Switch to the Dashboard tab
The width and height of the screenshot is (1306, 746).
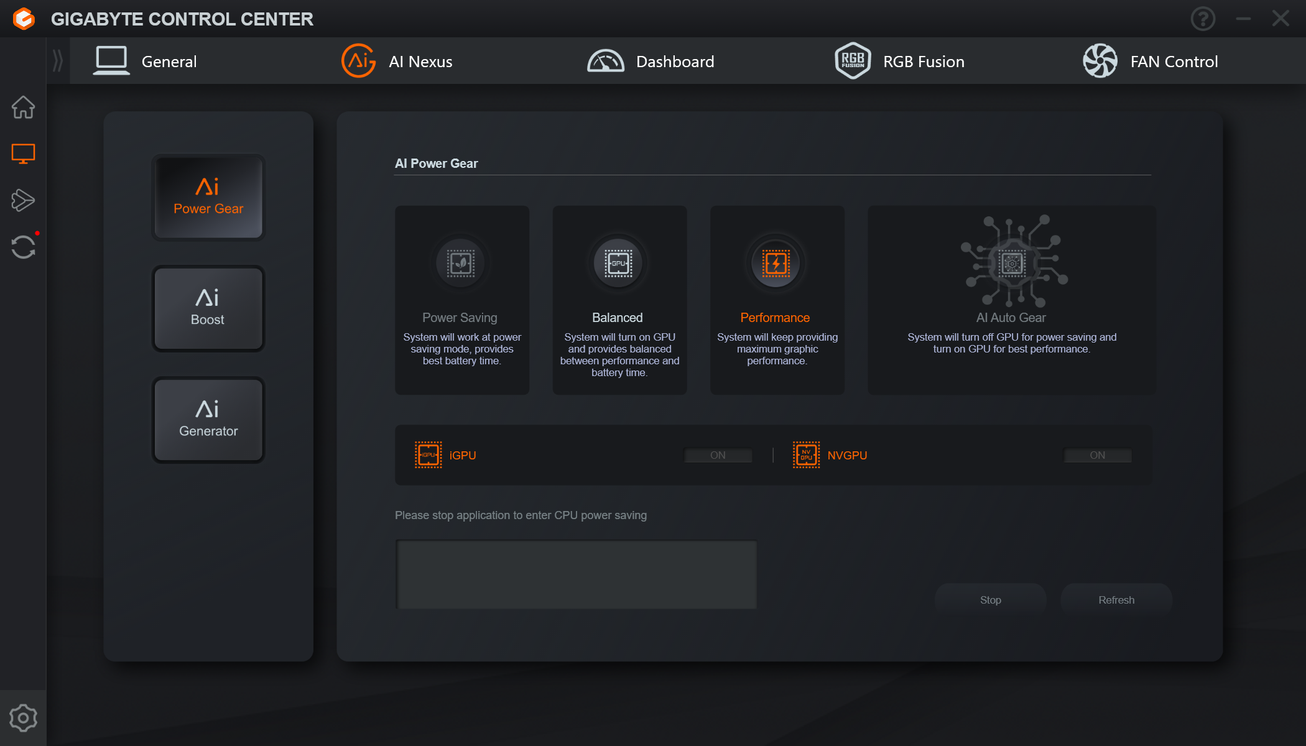[675, 62]
